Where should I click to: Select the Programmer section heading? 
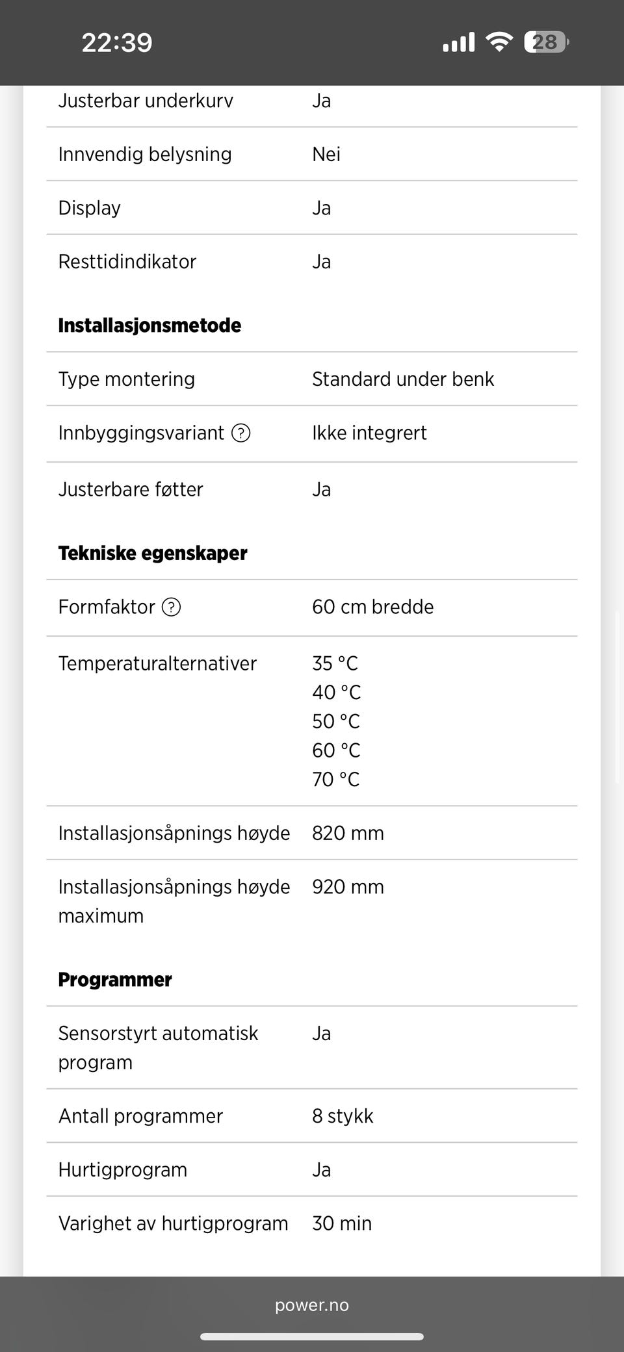pyautogui.click(x=115, y=979)
